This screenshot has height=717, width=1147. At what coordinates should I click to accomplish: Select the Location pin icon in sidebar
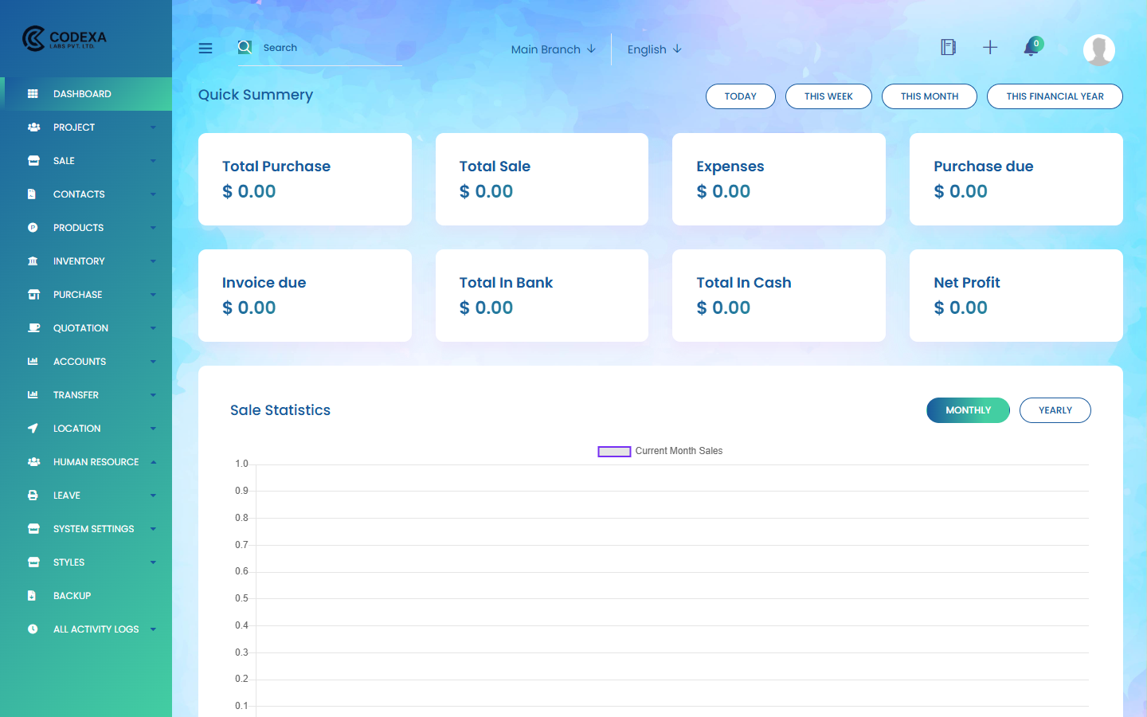[32, 428]
